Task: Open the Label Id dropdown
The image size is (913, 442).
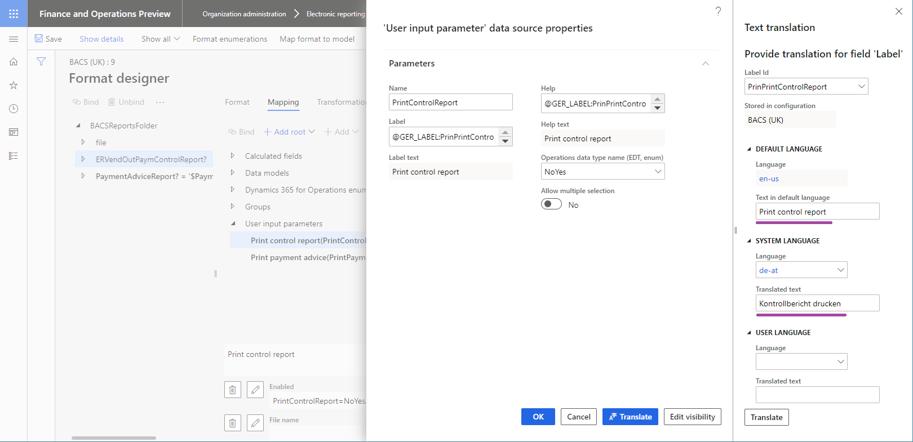Action: [x=861, y=86]
